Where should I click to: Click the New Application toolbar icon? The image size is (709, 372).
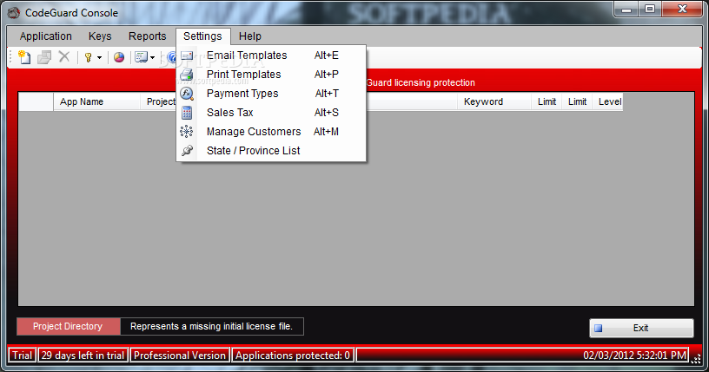pos(24,57)
